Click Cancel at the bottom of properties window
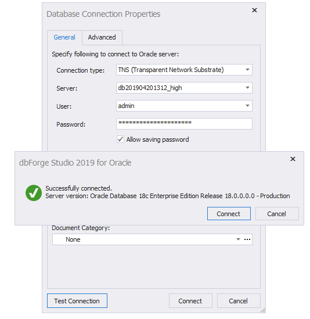Screen dimensions: 310x319 [239, 300]
